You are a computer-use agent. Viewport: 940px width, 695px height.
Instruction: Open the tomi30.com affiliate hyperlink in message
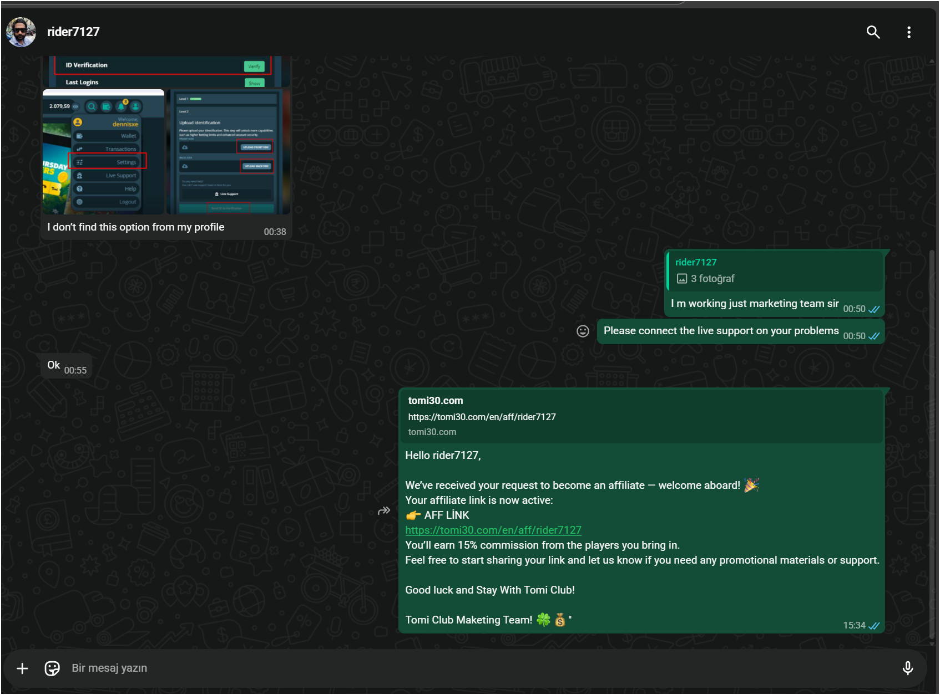click(x=493, y=530)
